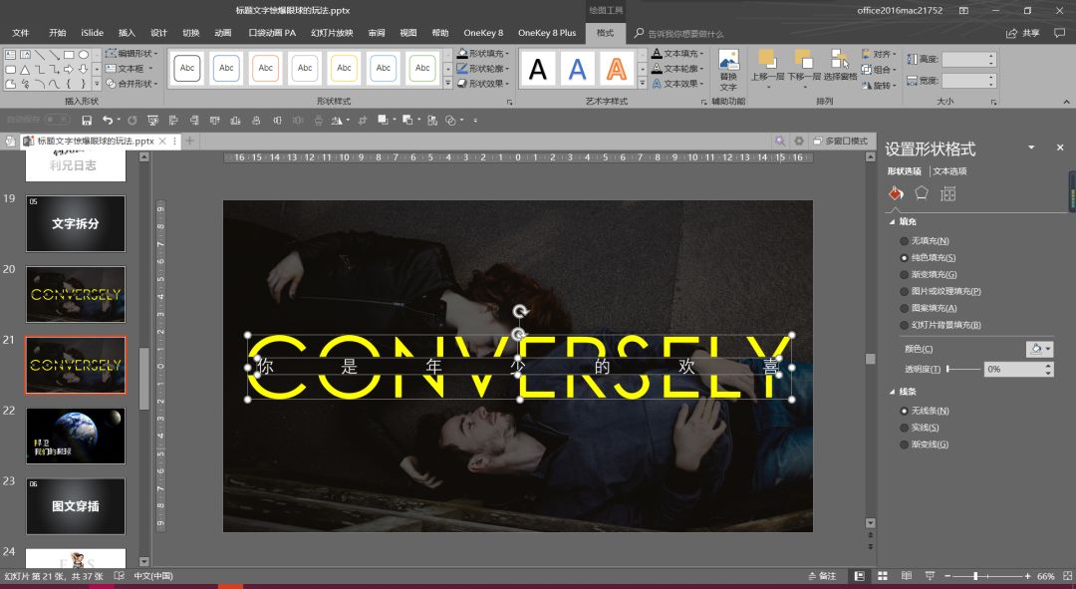Switch to Text Options (文本选项) tab

coord(950,171)
